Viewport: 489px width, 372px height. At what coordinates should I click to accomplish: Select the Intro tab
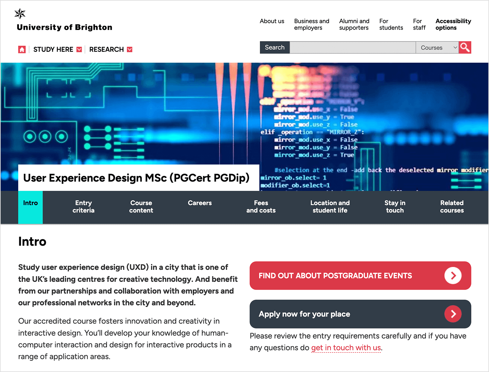coord(30,207)
